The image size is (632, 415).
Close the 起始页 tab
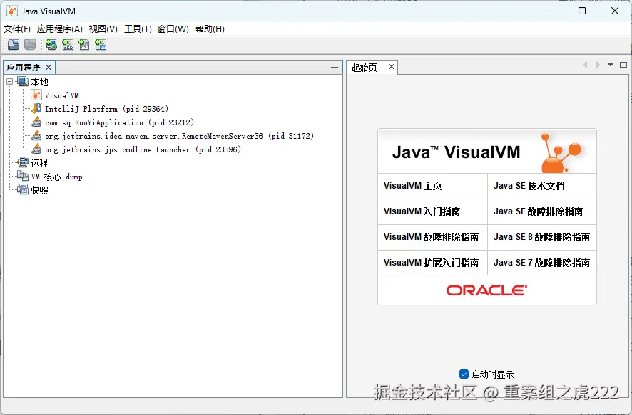pyautogui.click(x=391, y=66)
